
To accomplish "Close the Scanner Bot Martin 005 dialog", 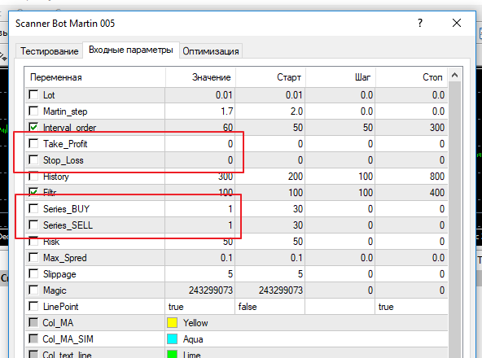I will [457, 23].
